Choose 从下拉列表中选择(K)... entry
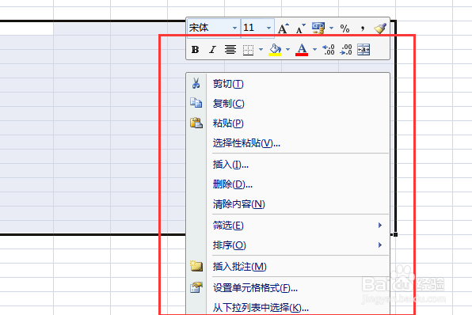Screen dimensions: 472x315 [288, 307]
